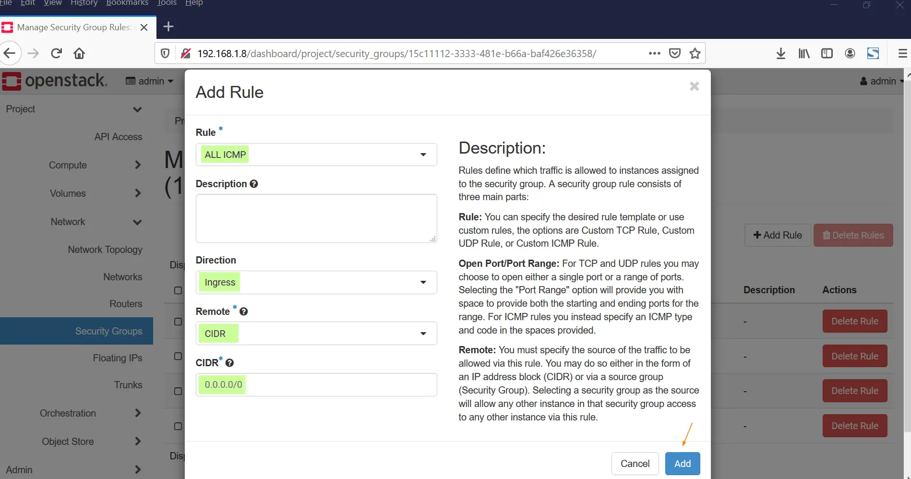Open the Remote dropdown showing CIDR
The height and width of the screenshot is (479, 911).
[316, 334]
